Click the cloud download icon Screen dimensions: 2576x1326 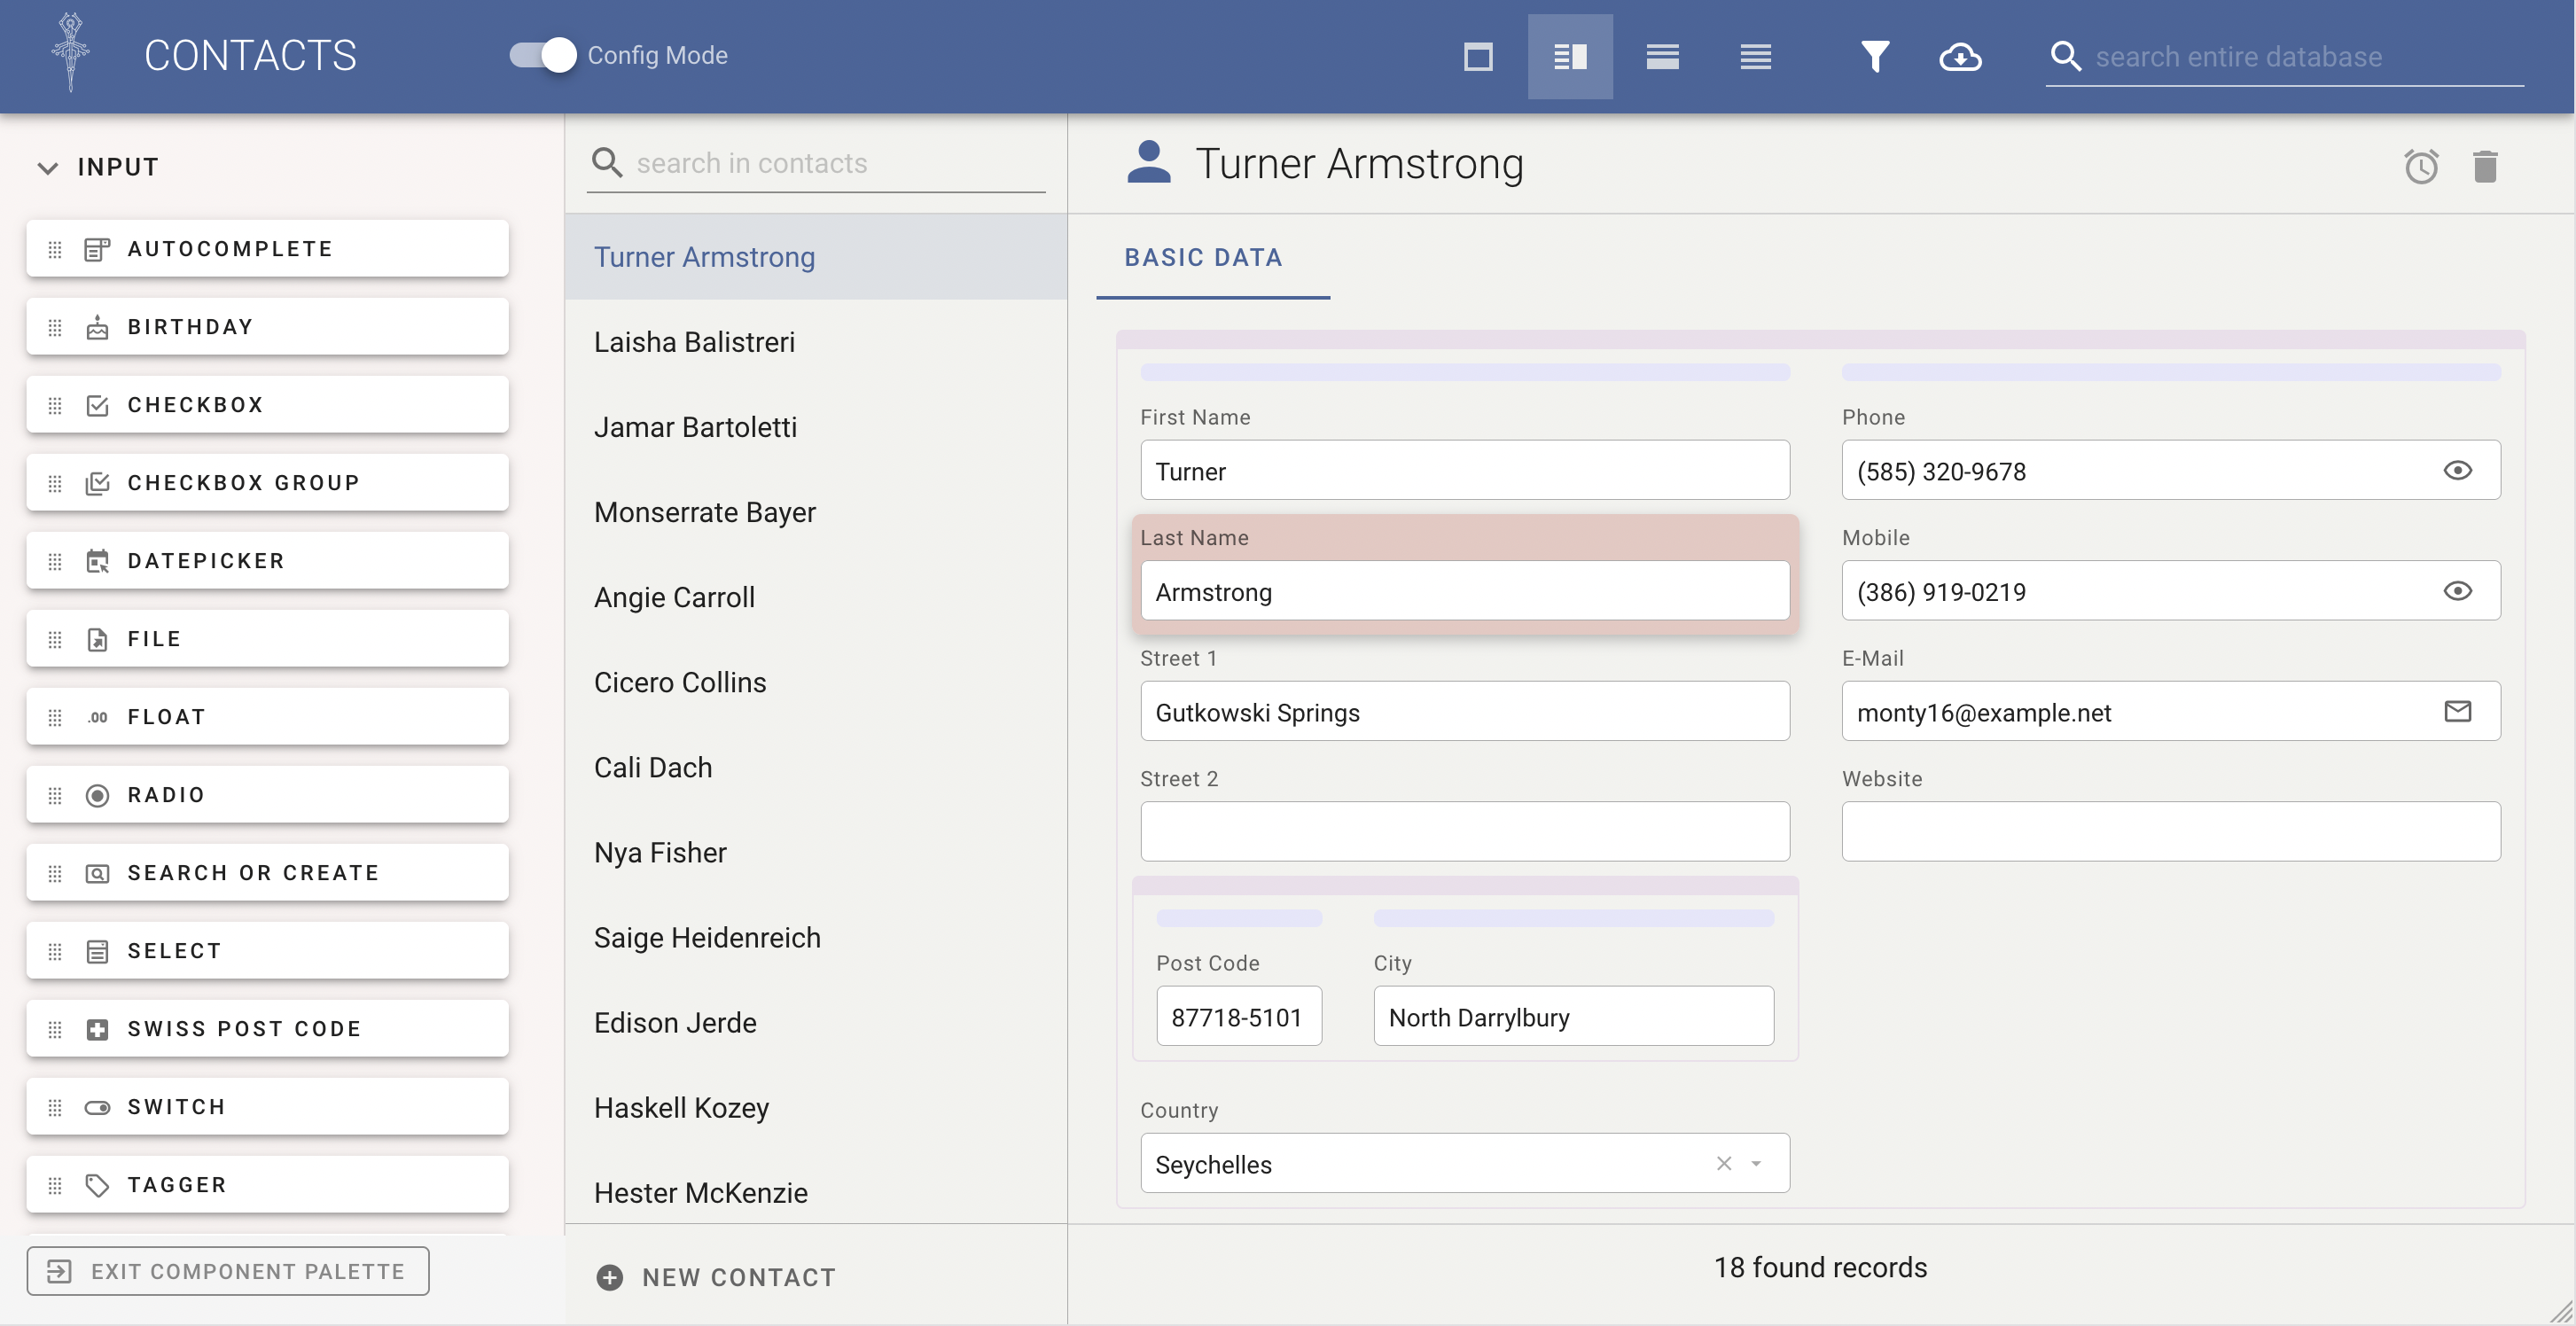(1960, 56)
